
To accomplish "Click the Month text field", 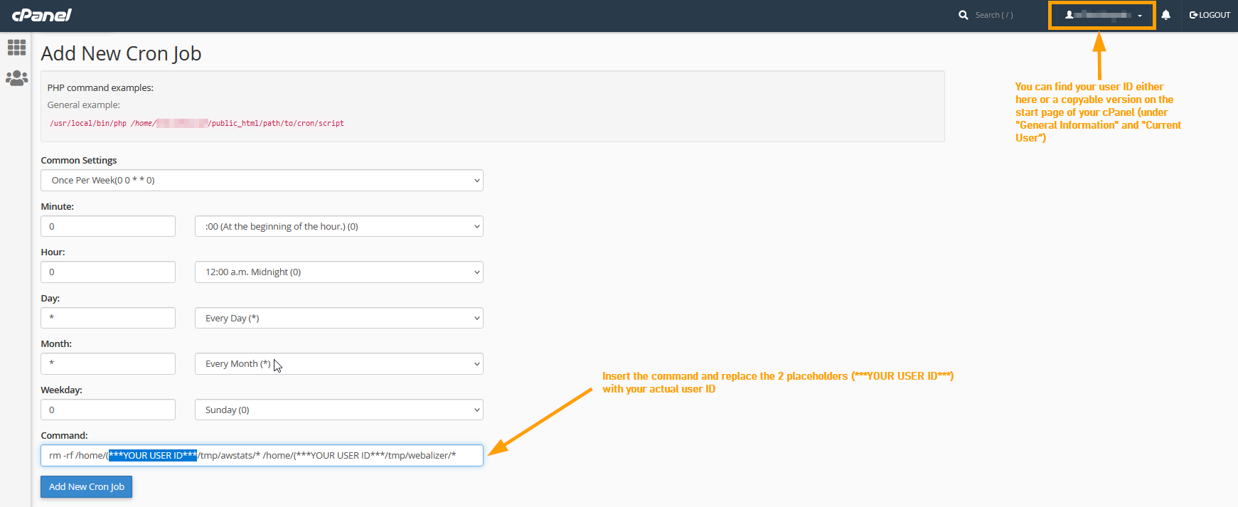I will [x=108, y=363].
